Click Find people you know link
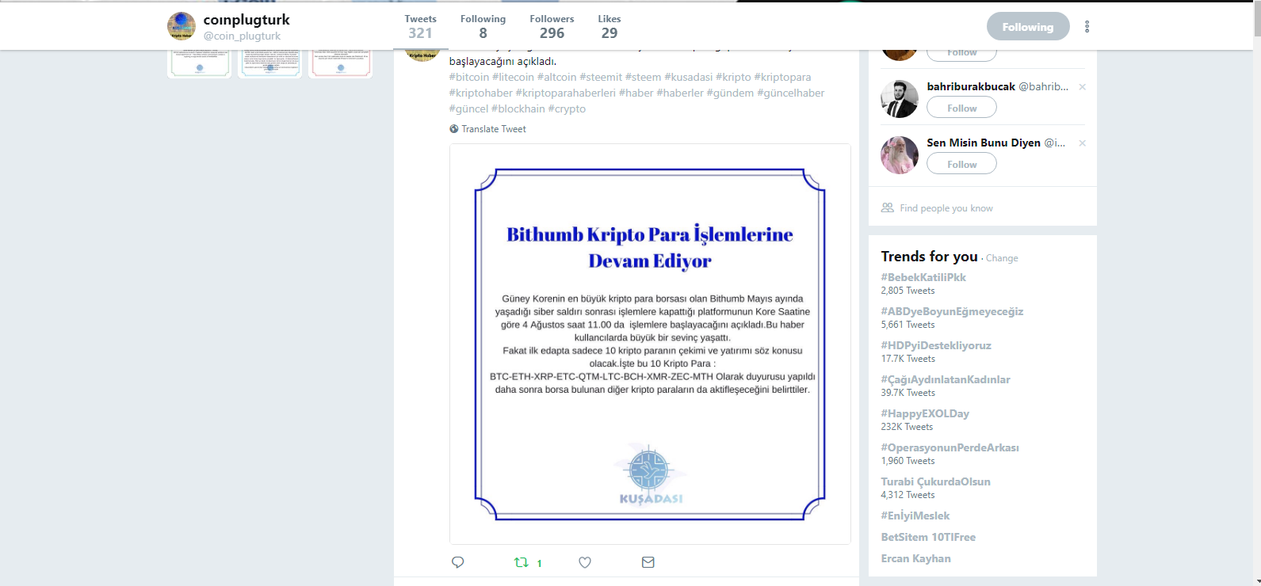Viewport: 1261px width, 586px height. click(x=946, y=208)
